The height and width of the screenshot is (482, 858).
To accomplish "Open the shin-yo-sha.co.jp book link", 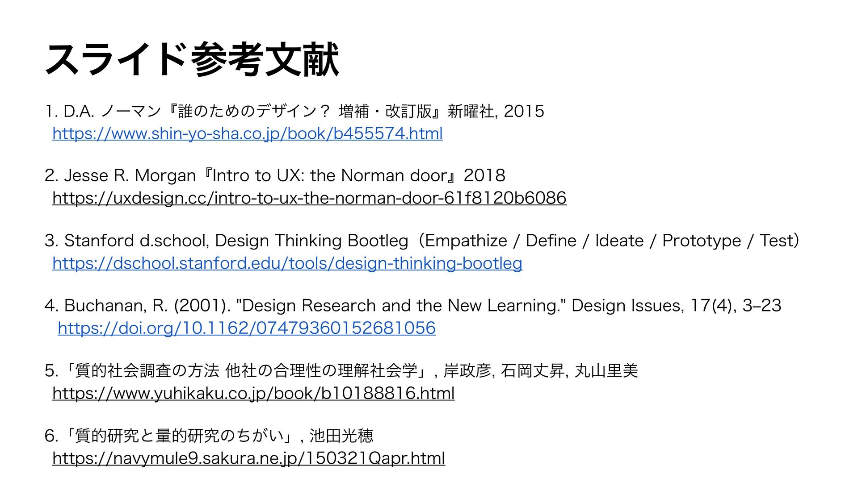I will tap(248, 133).
